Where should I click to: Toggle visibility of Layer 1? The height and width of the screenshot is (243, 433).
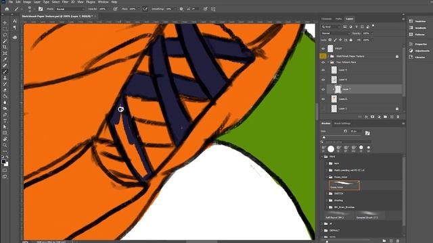tap(323, 109)
